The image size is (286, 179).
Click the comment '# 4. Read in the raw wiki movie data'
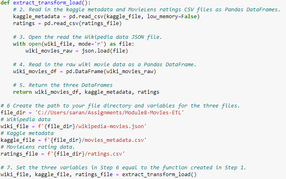click(x=105, y=65)
